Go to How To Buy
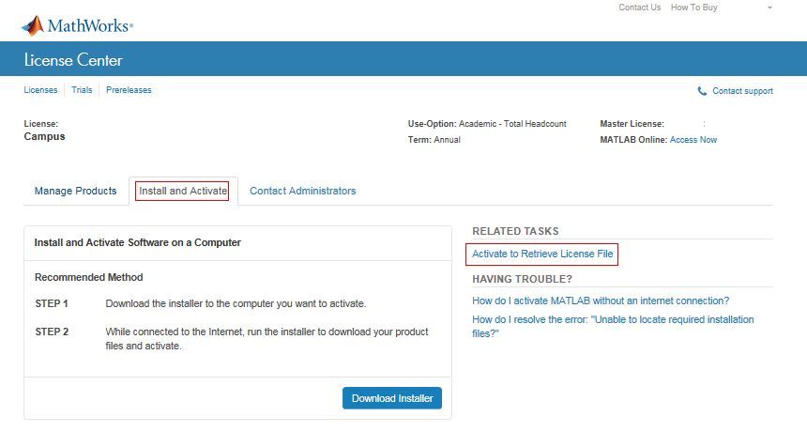The width and height of the screenshot is (807, 432). [x=693, y=8]
